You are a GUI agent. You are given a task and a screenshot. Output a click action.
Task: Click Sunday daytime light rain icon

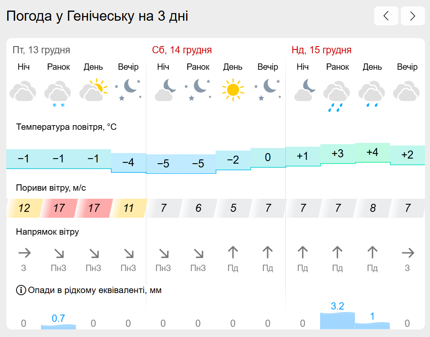372,94
